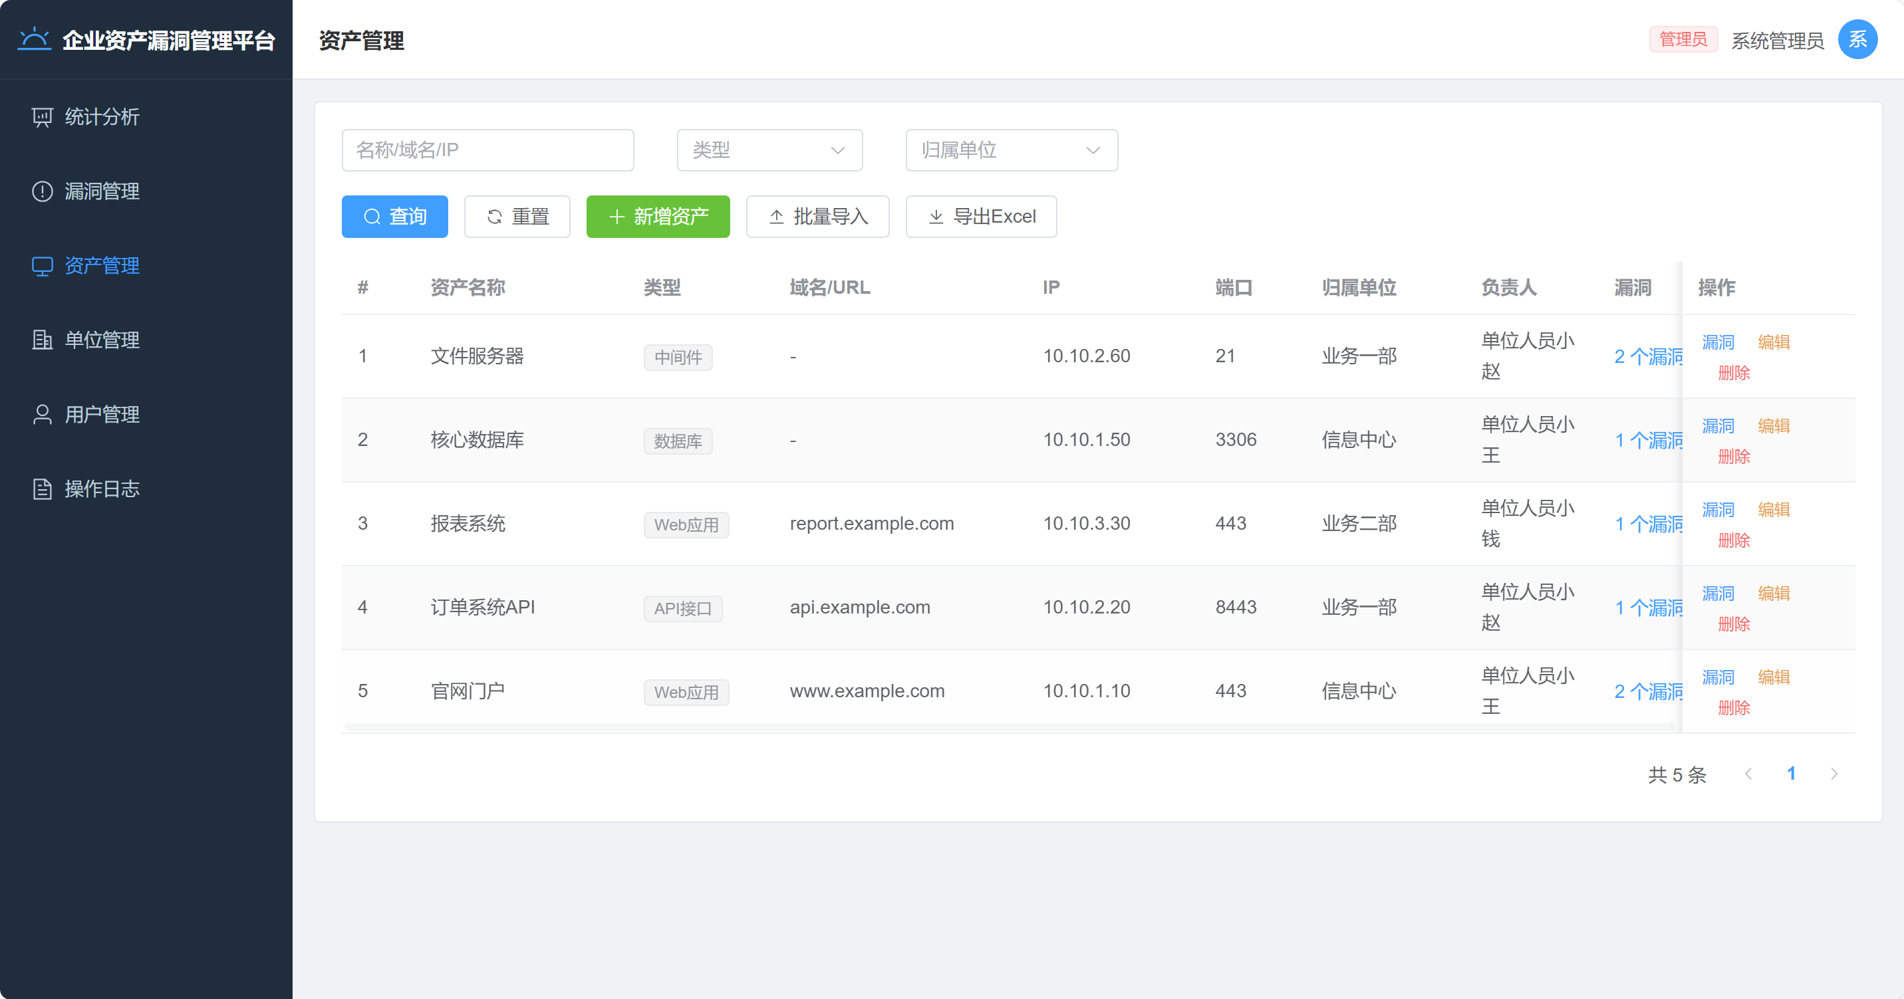Click the table horizontal scrollbar
1904x999 pixels.
click(x=1010, y=728)
